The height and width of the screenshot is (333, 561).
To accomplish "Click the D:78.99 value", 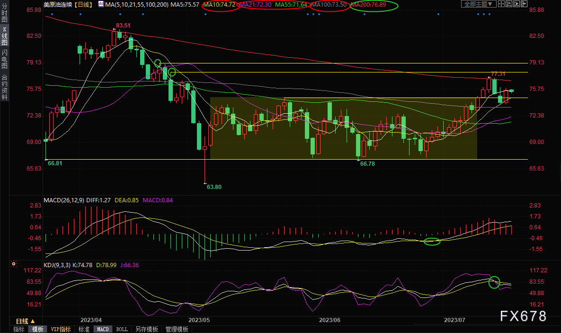I will tap(106, 265).
